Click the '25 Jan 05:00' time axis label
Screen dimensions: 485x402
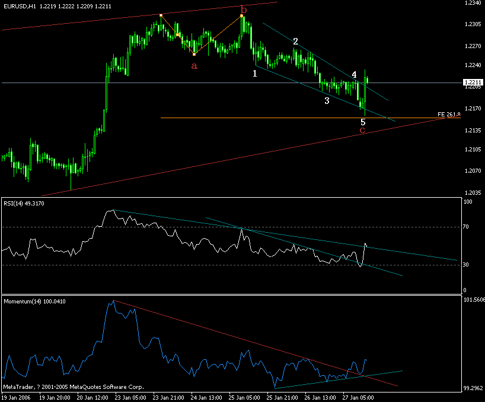(x=244, y=398)
